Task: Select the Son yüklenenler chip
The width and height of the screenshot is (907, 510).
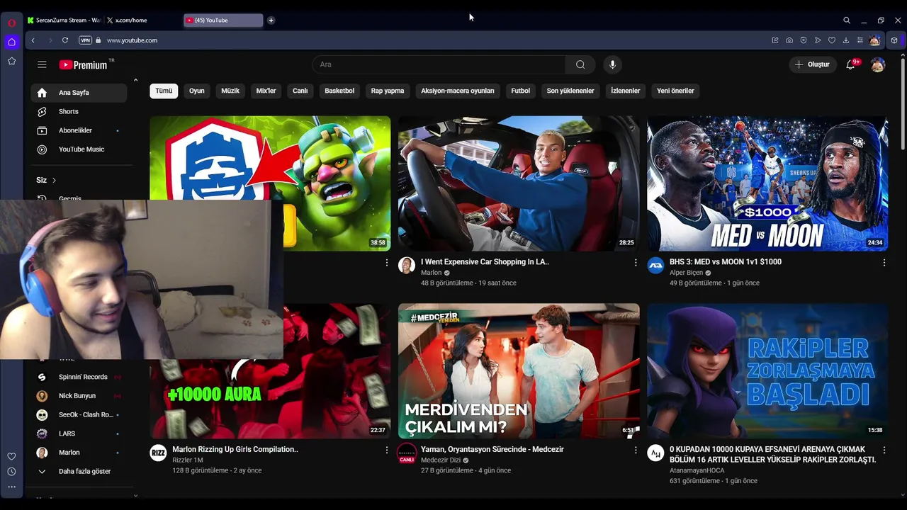Action: click(x=570, y=91)
